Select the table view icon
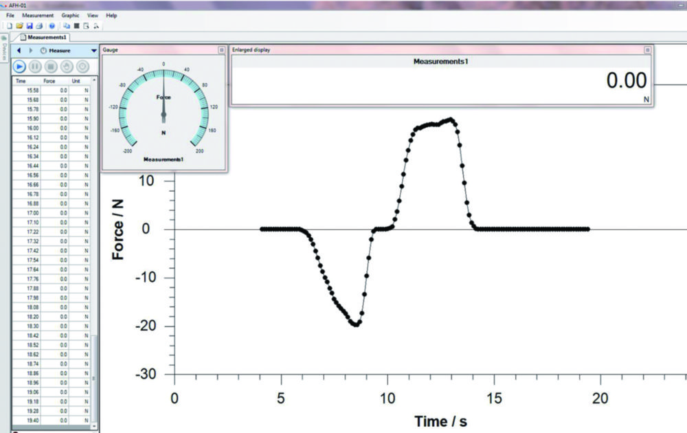 pos(77,25)
